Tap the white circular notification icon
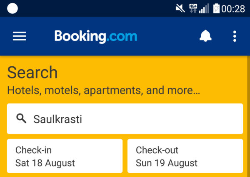Screen dimensions: 250x177 pos(12,8)
